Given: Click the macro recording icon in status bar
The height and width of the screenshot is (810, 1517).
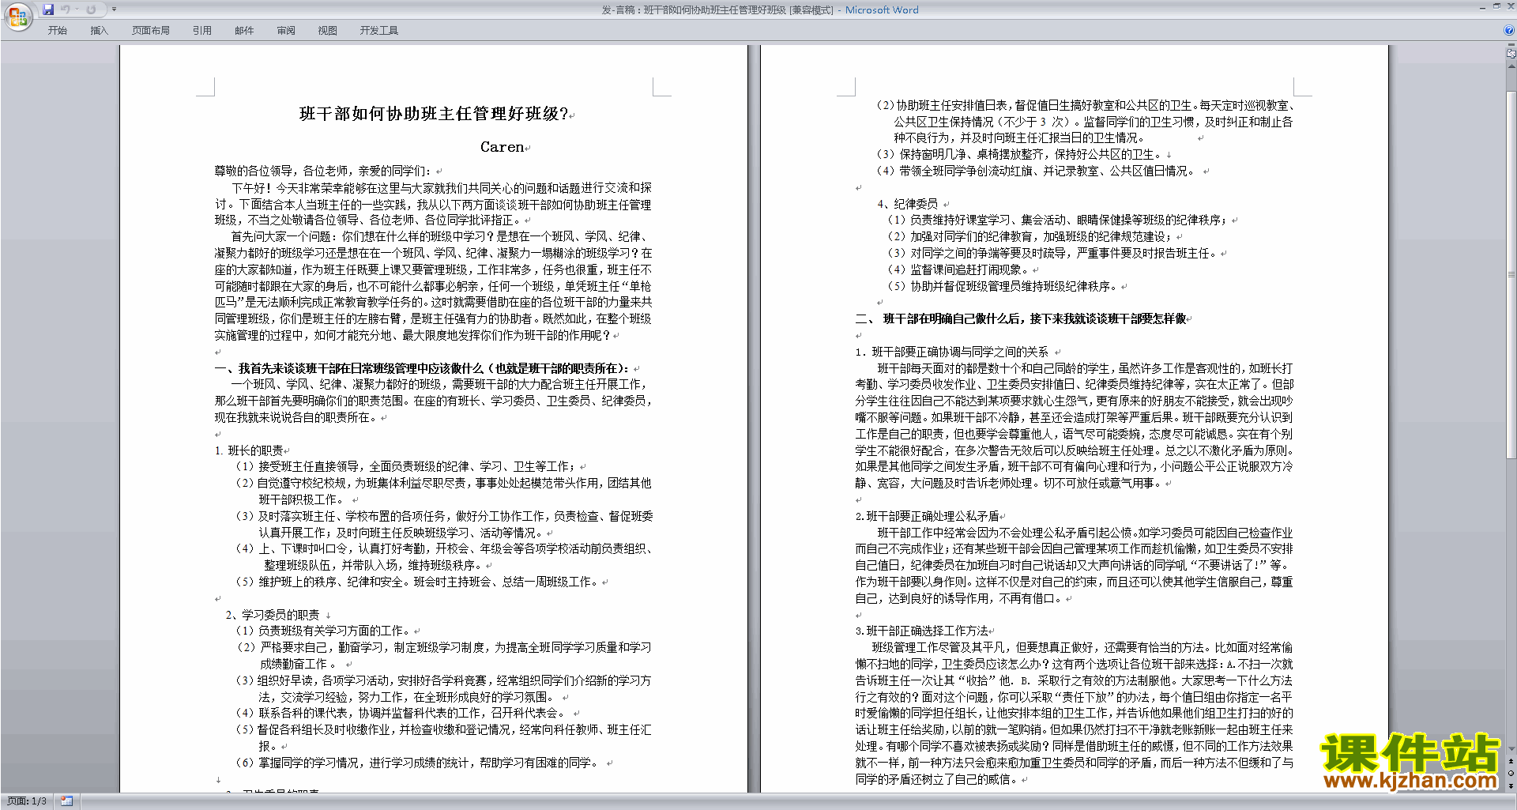Looking at the screenshot, I should [x=66, y=801].
